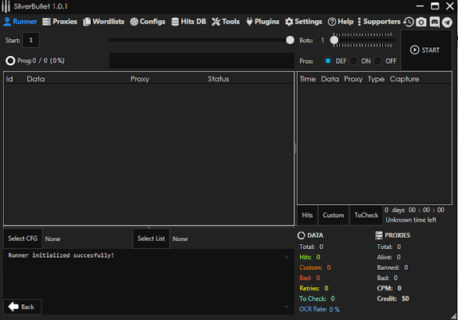
Task: Open the Tools tab
Action: [x=225, y=21]
